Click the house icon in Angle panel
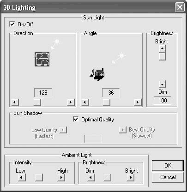Viewport: 187px width, 192px height. (x=97, y=75)
